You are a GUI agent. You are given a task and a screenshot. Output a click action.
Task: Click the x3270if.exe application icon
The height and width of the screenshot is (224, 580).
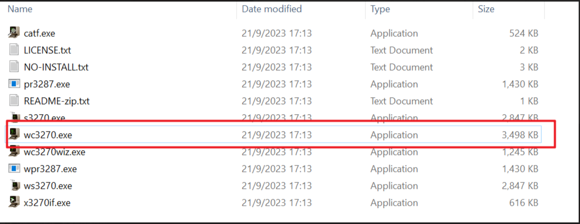(13, 202)
